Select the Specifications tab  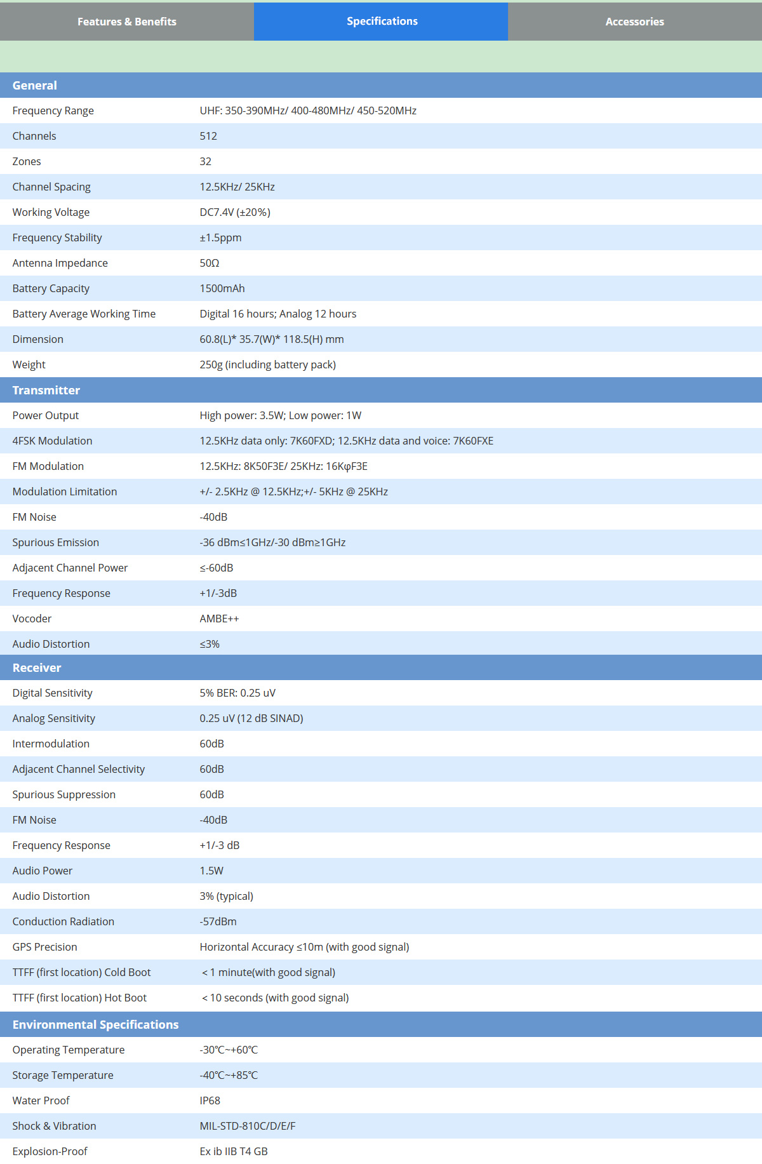point(382,22)
